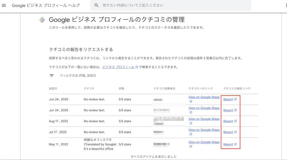
Task: Click external-link icon under Jul 17 Maps link
Action: click(191, 134)
